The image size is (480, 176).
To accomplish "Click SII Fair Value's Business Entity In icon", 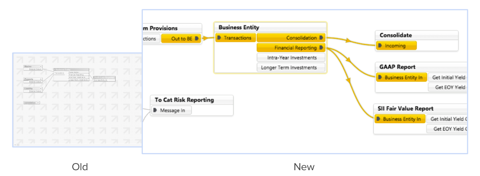I will click(x=378, y=119).
